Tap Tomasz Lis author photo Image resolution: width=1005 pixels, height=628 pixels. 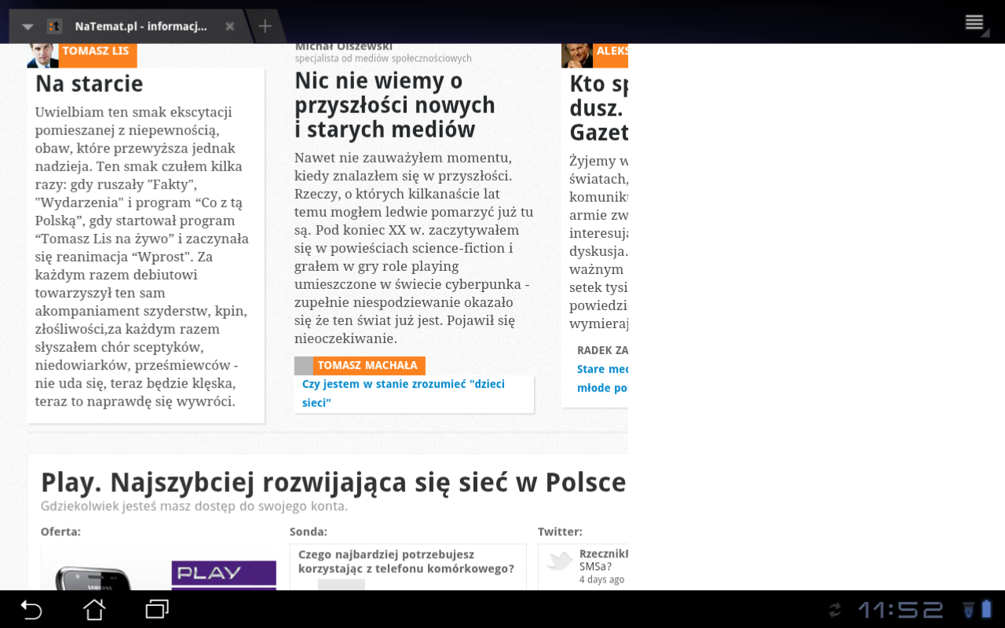pyautogui.click(x=43, y=55)
